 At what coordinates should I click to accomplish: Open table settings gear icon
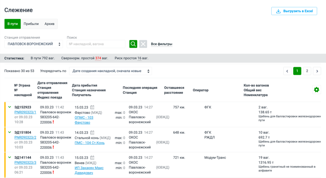click(316, 90)
